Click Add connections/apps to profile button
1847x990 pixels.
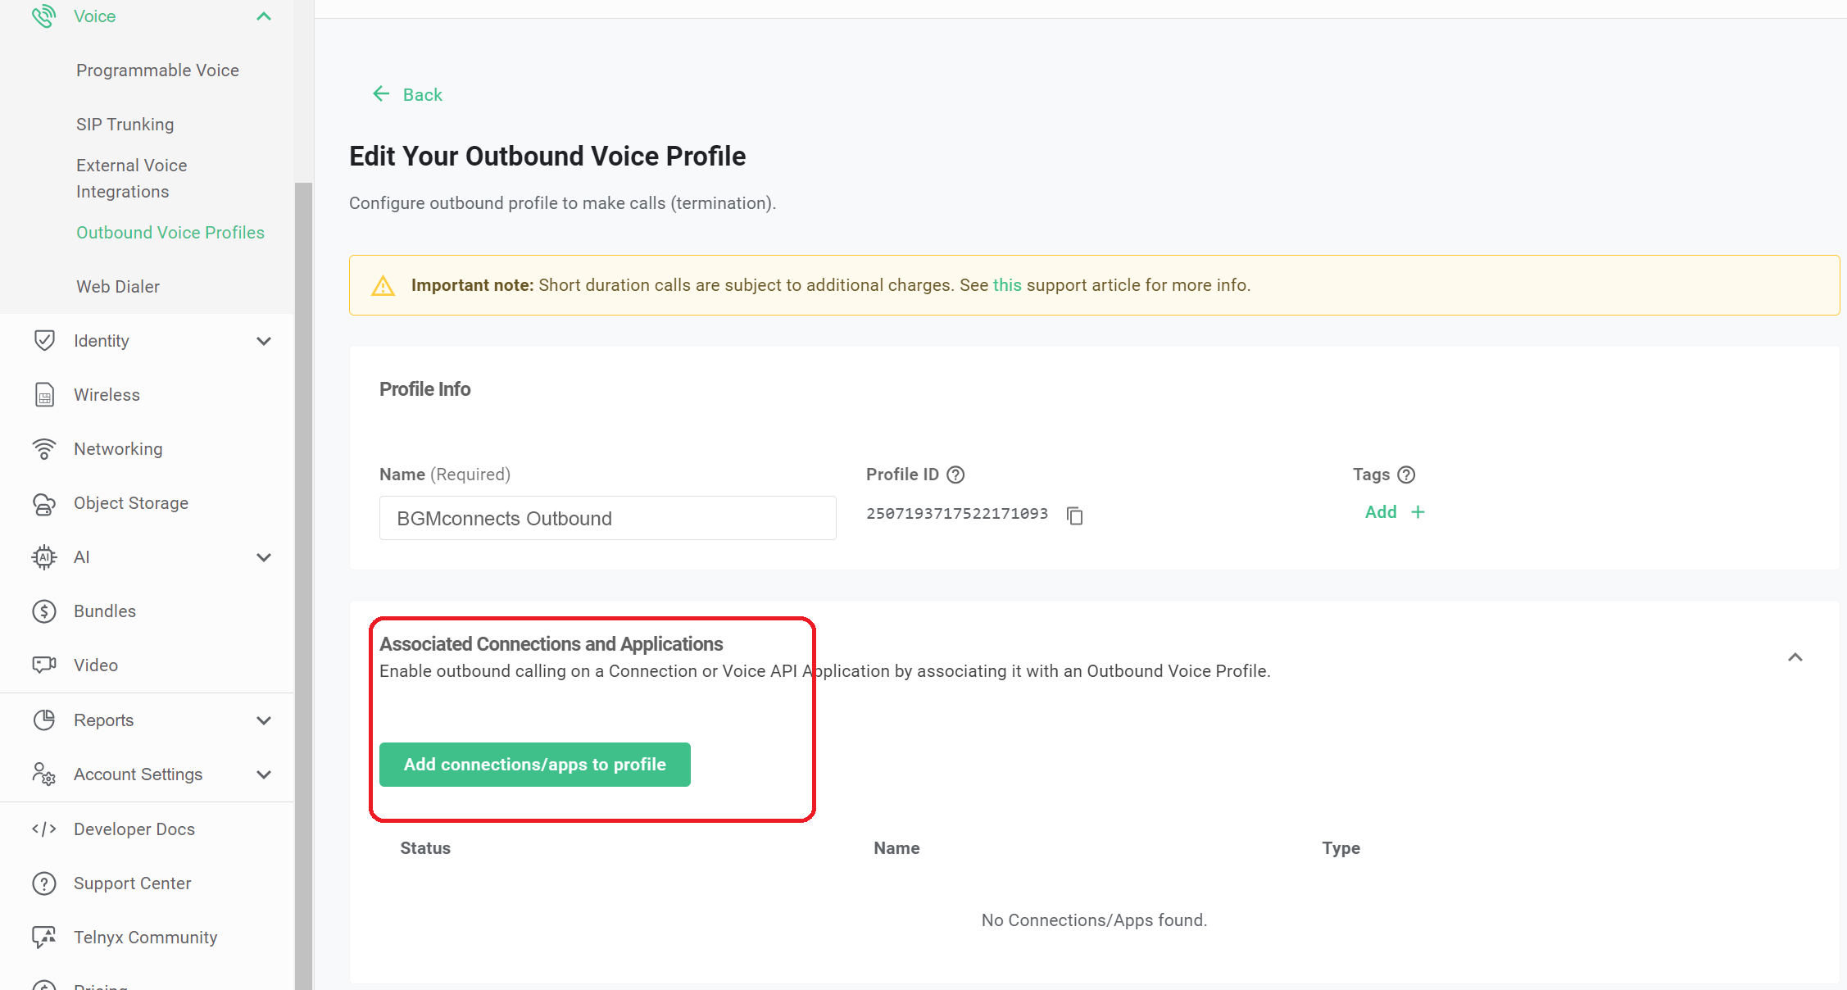point(534,765)
